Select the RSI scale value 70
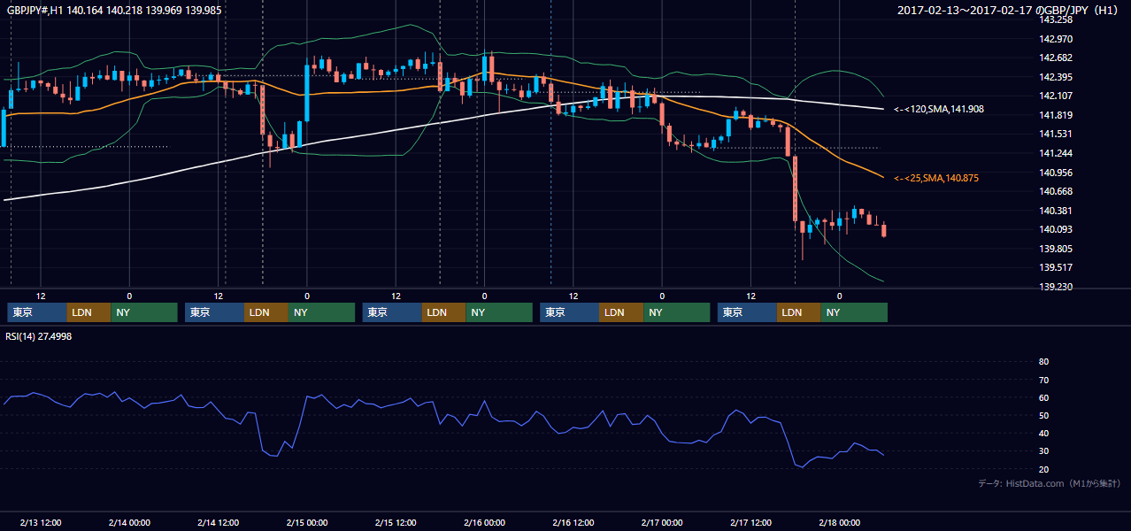Image resolution: width=1131 pixels, height=531 pixels. click(x=1043, y=380)
